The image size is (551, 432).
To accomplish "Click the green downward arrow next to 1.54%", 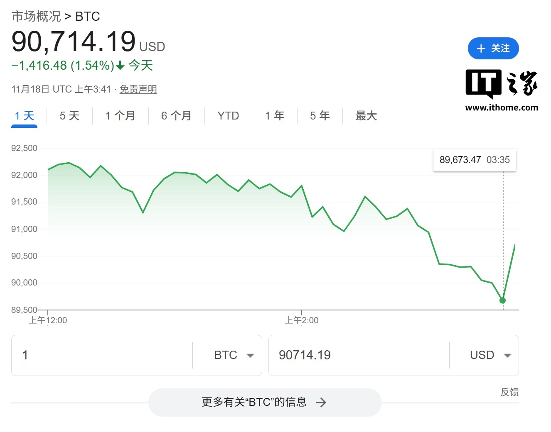I will 119,66.
